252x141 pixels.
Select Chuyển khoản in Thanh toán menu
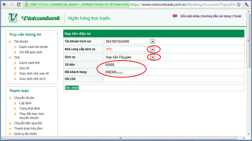click(24, 98)
